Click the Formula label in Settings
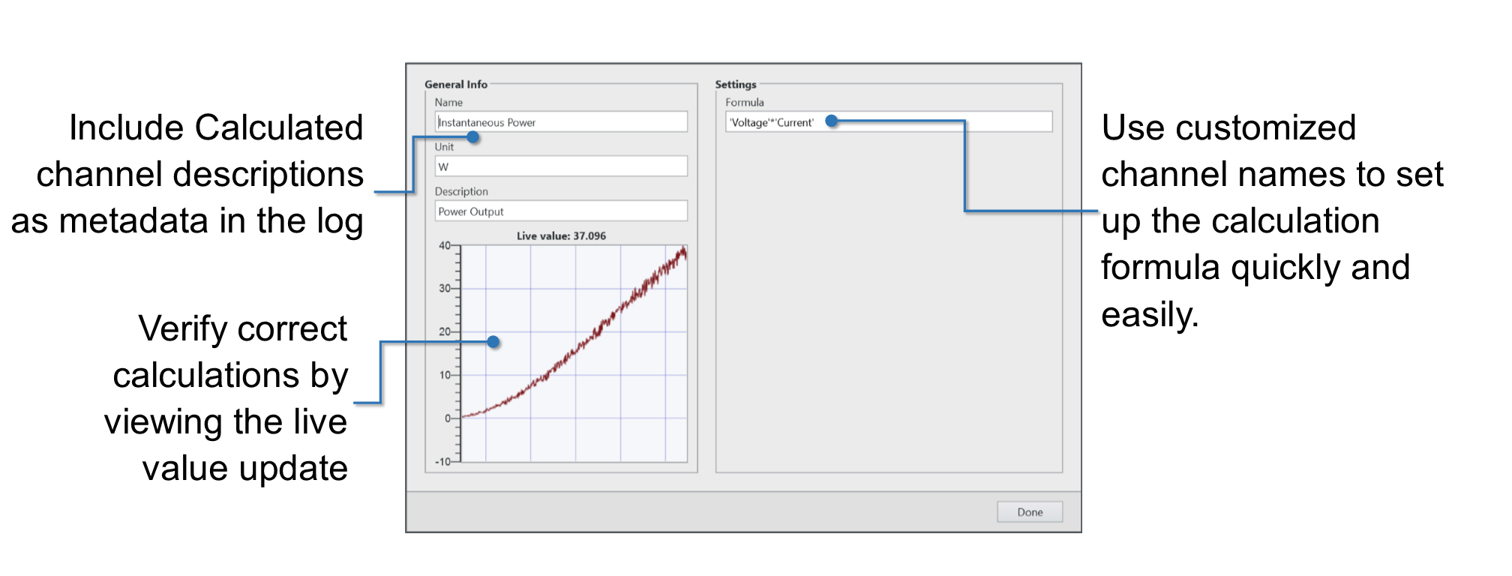Viewport: 1512px width, 576px height. click(744, 102)
